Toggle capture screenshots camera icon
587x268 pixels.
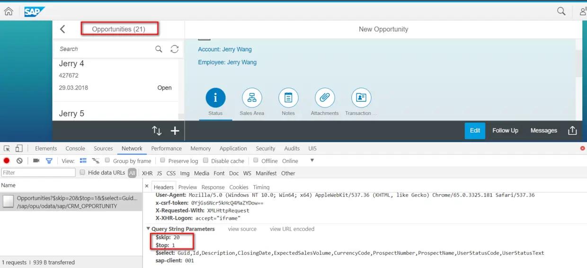pos(36,161)
